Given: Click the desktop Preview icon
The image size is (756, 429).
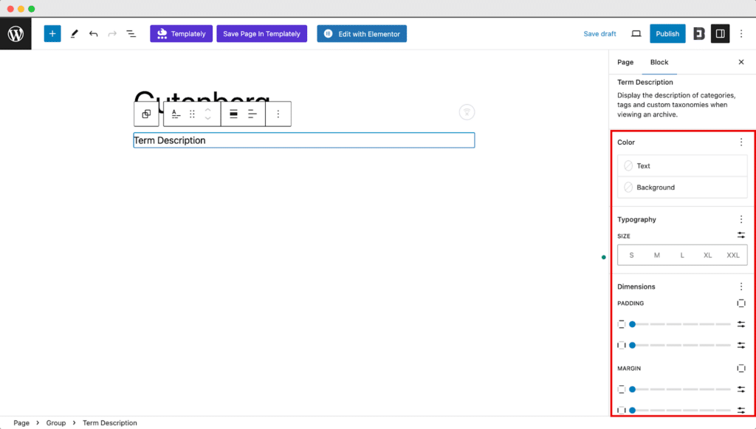Looking at the screenshot, I should tap(636, 34).
